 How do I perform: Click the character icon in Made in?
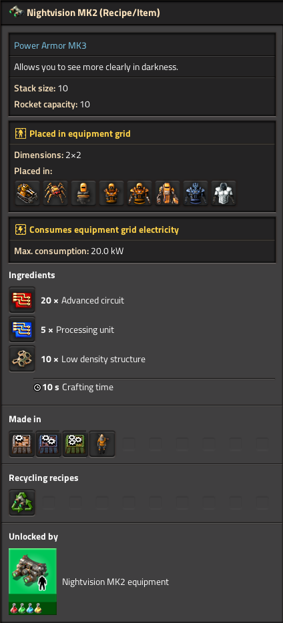(x=101, y=444)
